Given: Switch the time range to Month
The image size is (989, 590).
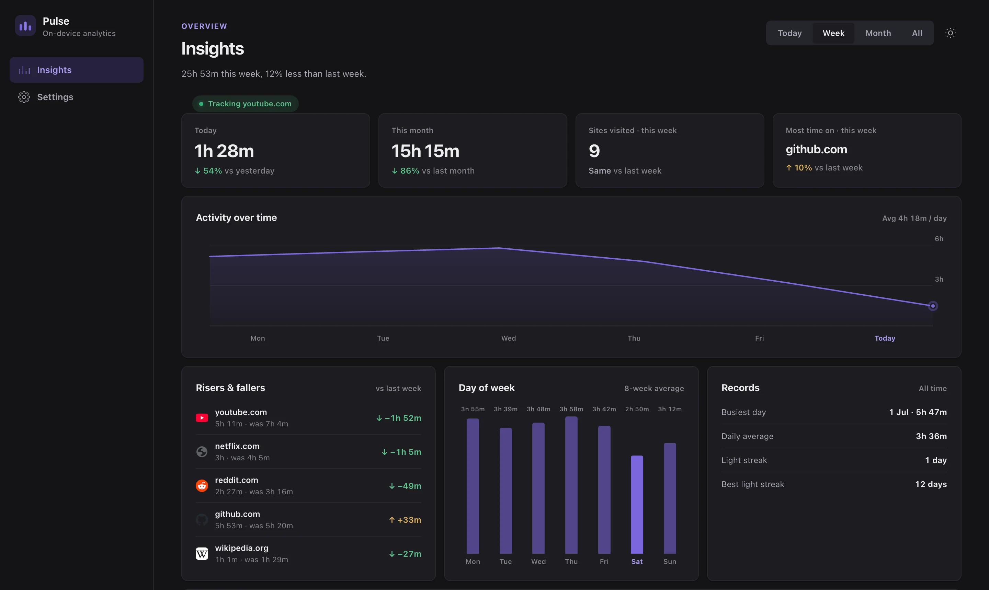Looking at the screenshot, I should 877,33.
